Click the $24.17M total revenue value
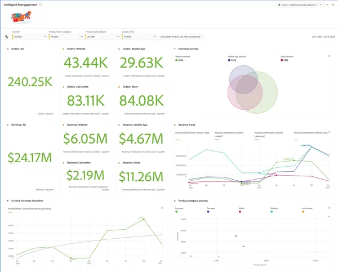 tap(30, 158)
